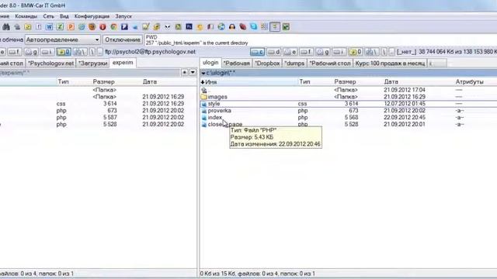Select drive e in right panel
Viewport: 497px width, 279px height.
(290, 52)
